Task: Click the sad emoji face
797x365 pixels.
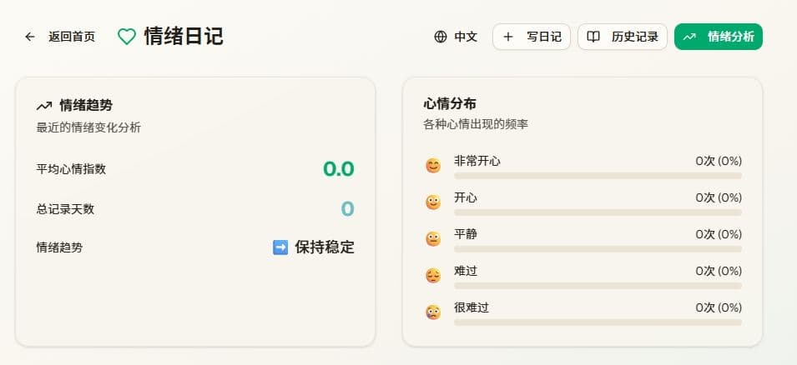Action: [432, 276]
